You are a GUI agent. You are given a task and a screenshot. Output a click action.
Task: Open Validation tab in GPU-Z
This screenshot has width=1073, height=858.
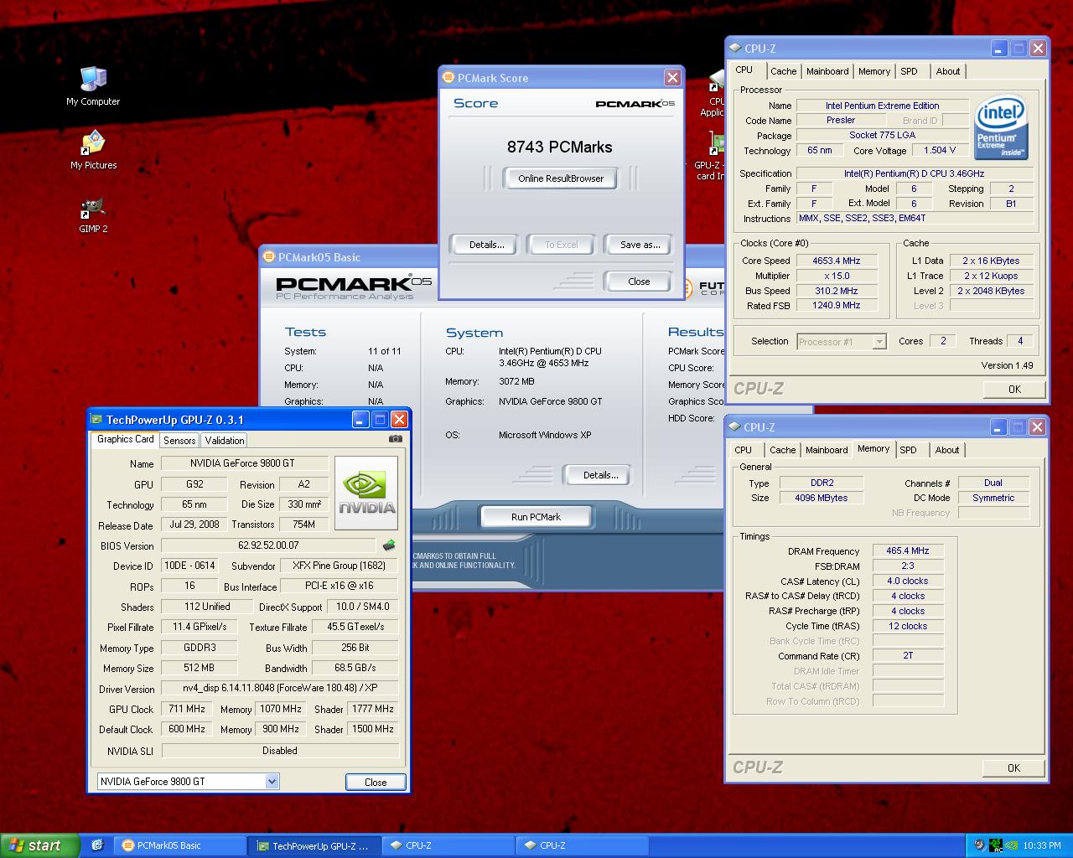[x=225, y=440]
